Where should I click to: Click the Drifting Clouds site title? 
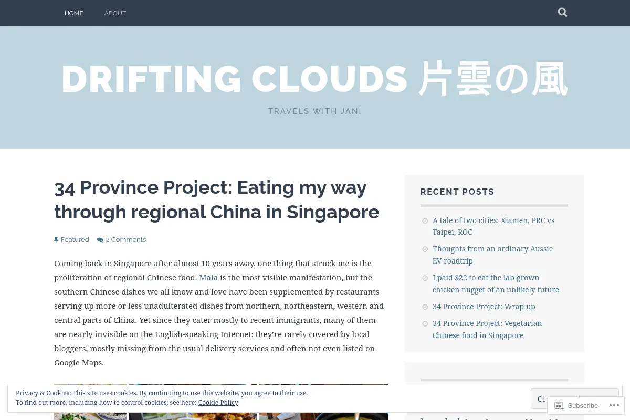pyautogui.click(x=314, y=79)
